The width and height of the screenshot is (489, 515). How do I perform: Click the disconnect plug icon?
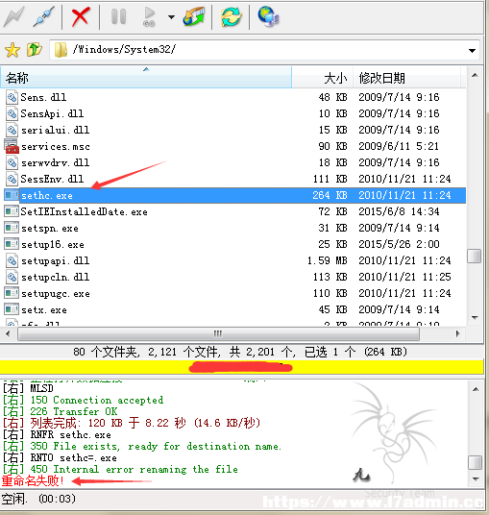point(43,16)
